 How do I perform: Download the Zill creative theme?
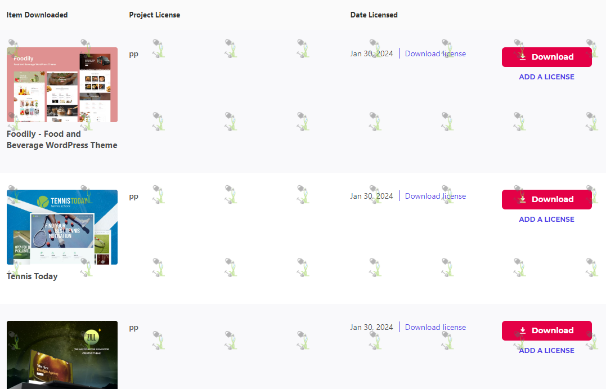(x=546, y=330)
